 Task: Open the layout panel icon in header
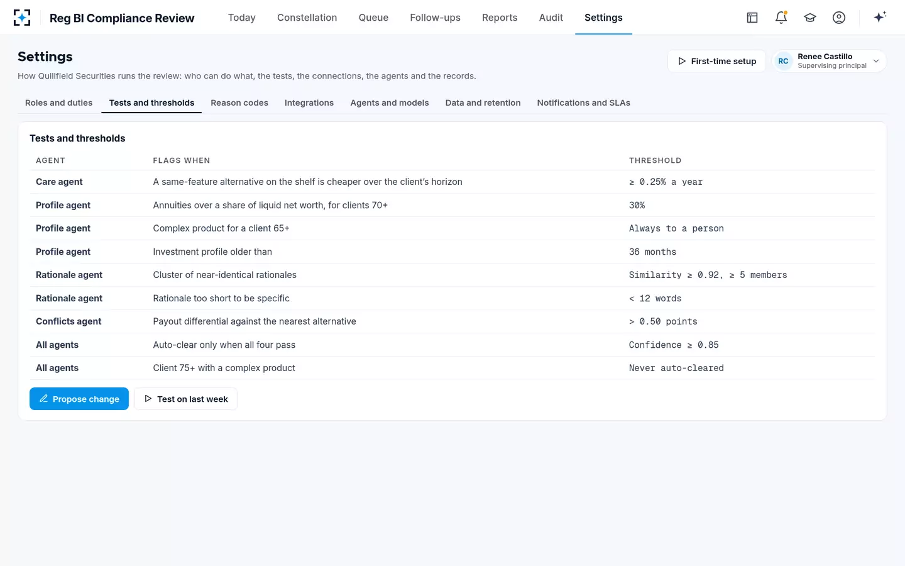(752, 18)
